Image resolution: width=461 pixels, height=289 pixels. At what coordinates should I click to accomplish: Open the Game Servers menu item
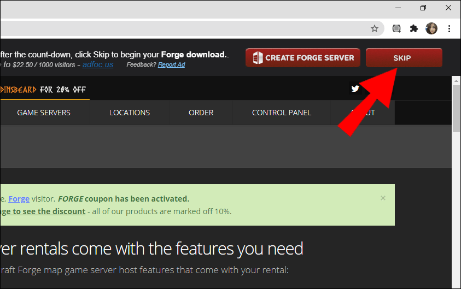click(x=44, y=113)
